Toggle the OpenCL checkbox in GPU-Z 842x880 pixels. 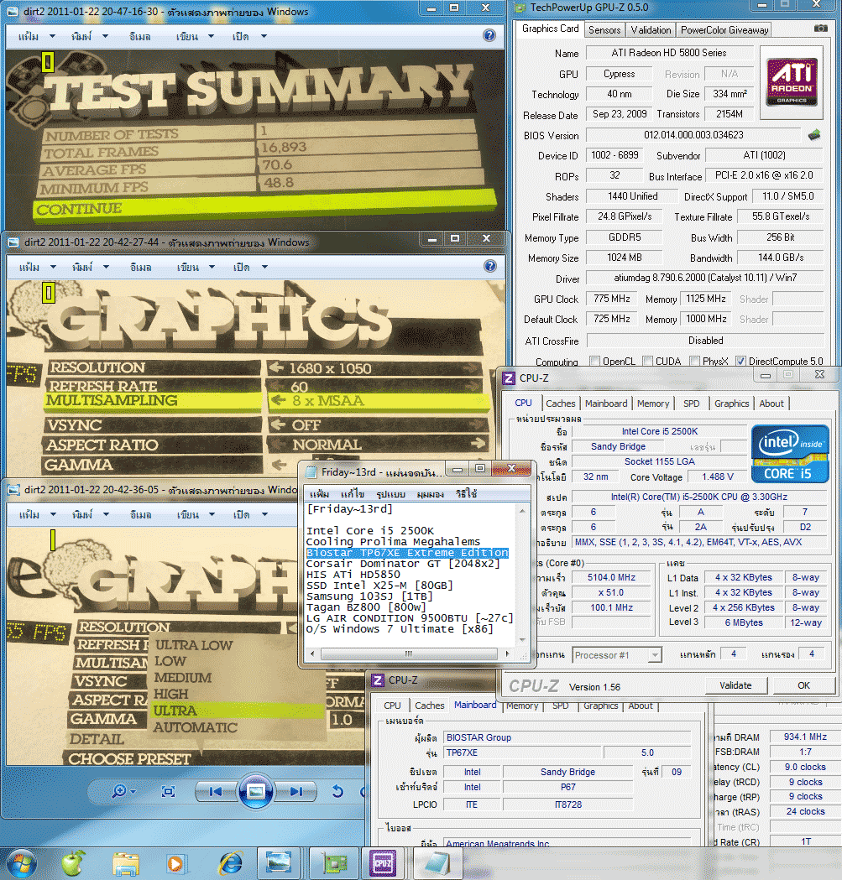point(595,361)
